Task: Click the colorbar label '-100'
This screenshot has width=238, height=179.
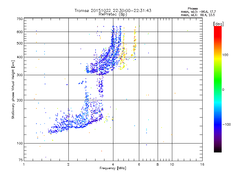Action: tap(226, 124)
